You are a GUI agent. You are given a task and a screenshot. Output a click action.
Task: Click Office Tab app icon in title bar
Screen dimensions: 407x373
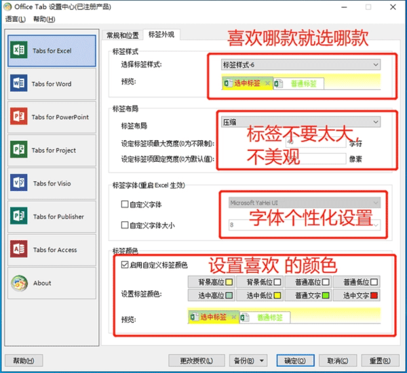pyautogui.click(x=7, y=7)
